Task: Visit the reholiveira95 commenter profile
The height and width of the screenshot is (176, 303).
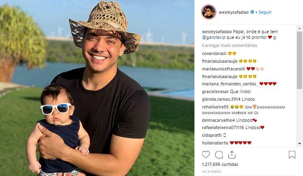Action: [x=215, y=107]
